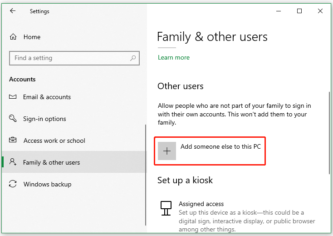Open the Home settings page
This screenshot has width=333, height=236.
click(x=74, y=37)
